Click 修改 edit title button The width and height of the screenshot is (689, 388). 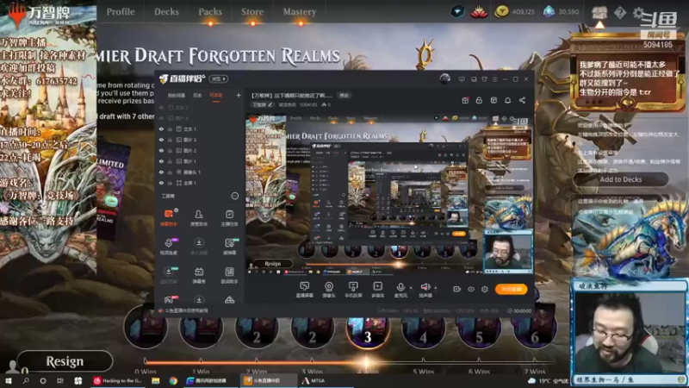coord(344,96)
